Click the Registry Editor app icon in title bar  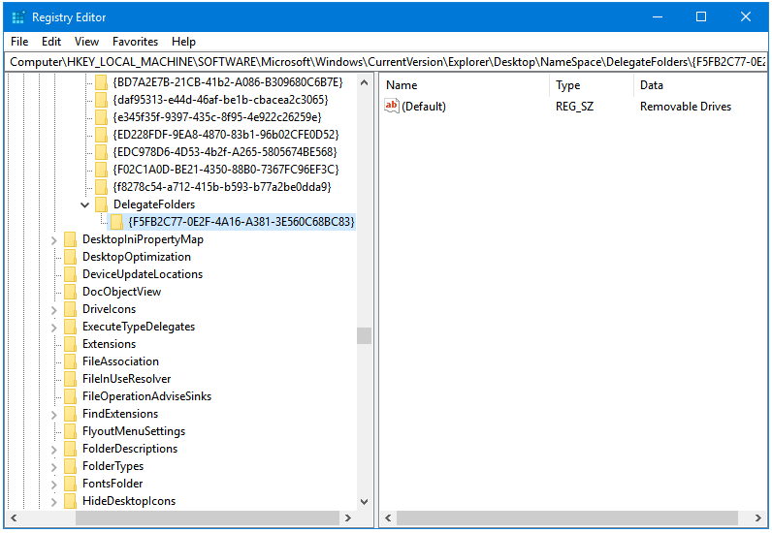[x=18, y=17]
